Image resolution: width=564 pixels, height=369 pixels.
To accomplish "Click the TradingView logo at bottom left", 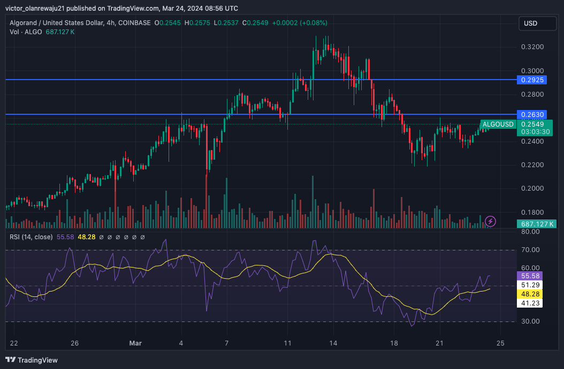I will coord(32,360).
